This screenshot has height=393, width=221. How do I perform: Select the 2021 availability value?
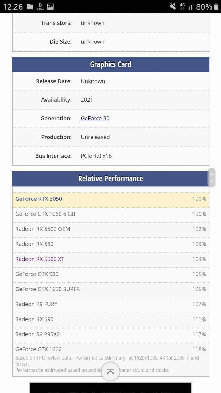[87, 99]
